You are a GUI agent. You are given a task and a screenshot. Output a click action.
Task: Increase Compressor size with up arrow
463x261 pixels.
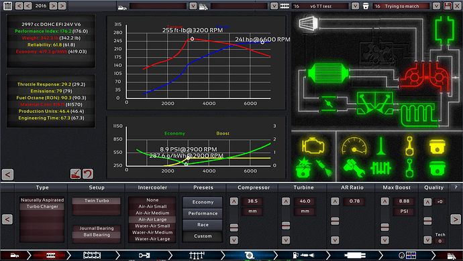click(234, 201)
